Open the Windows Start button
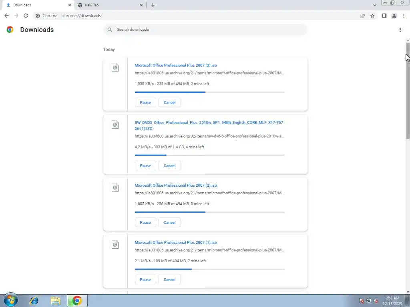Image resolution: width=410 pixels, height=307 pixels. 11,300
